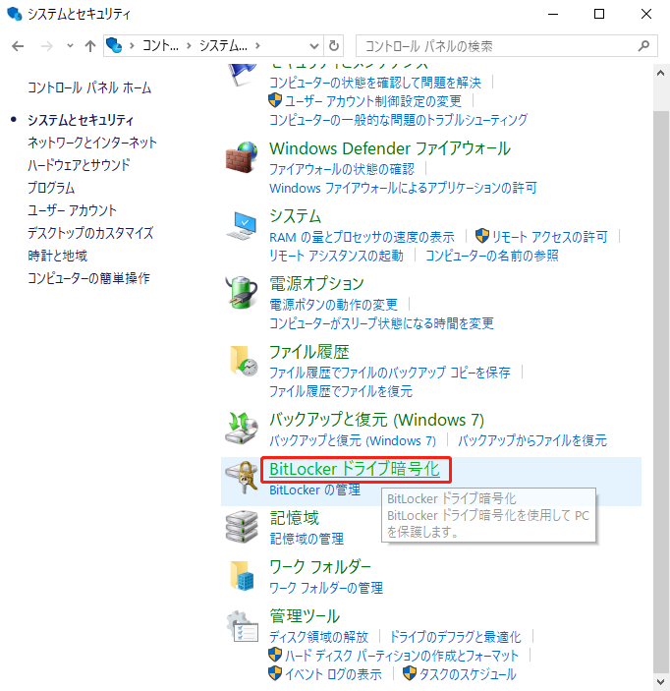Open リモート アクセスの許可
Viewport: 670px width, 691px height.
tap(549, 237)
